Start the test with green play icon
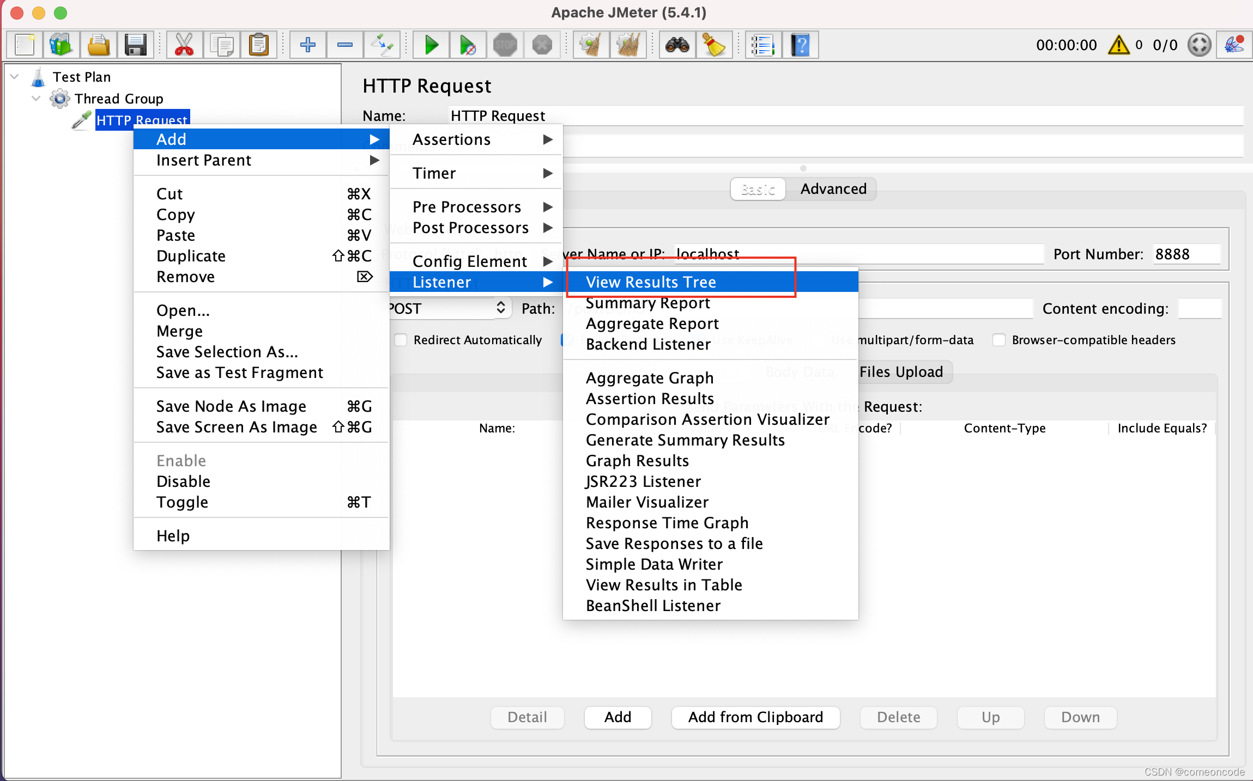 [x=431, y=45]
